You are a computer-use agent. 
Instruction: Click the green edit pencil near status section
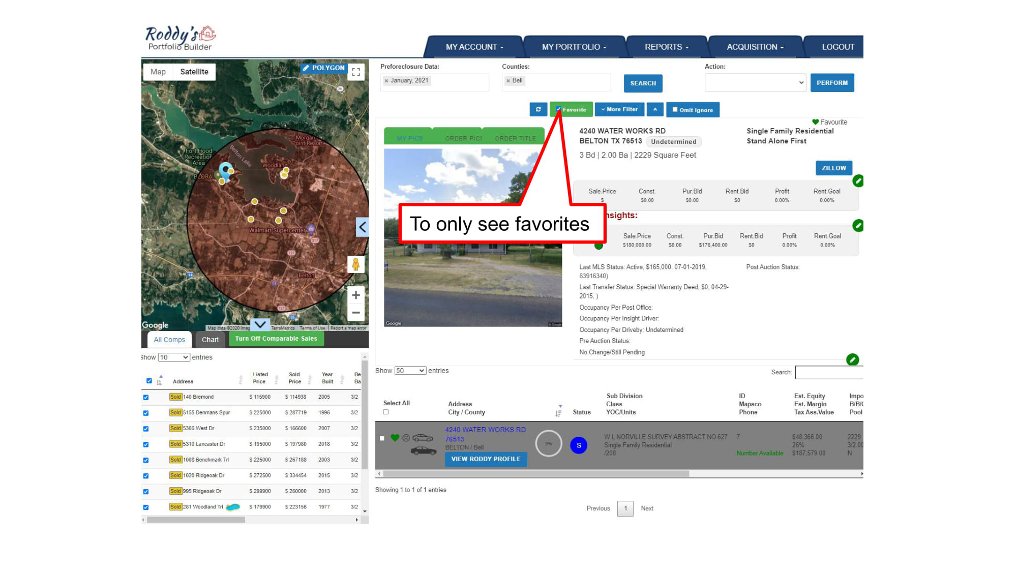pos(853,360)
